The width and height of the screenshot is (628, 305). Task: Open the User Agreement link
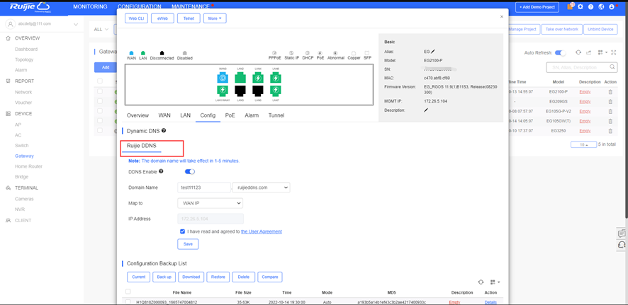point(262,231)
